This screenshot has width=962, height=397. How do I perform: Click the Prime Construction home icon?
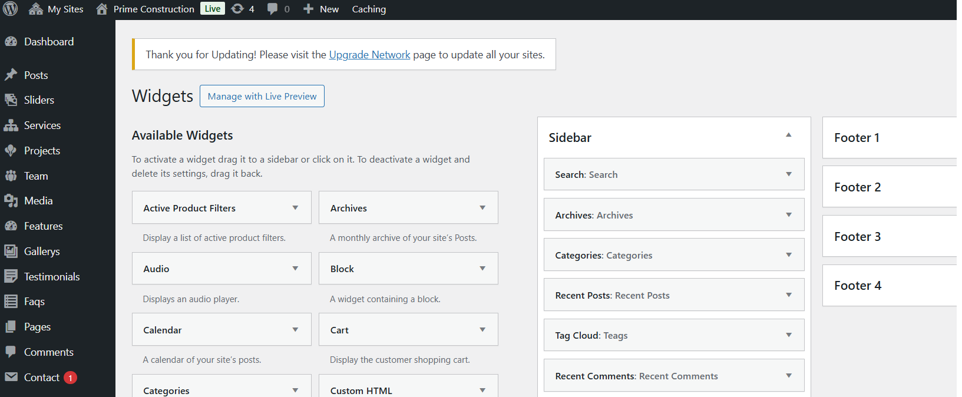pos(102,9)
